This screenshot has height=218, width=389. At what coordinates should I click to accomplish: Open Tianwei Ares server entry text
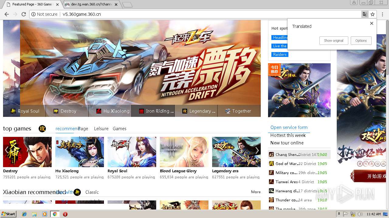pyautogui.click(x=287, y=182)
